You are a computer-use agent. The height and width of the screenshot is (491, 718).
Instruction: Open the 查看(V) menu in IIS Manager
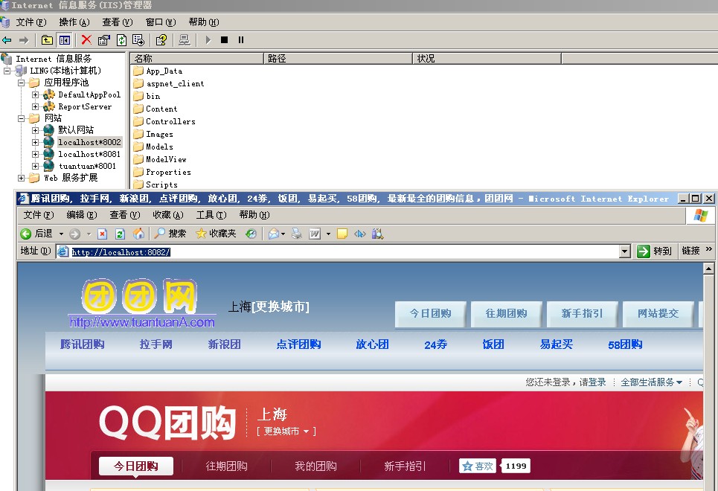click(x=118, y=22)
